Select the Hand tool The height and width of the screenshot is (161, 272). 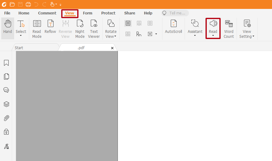pyautogui.click(x=8, y=28)
